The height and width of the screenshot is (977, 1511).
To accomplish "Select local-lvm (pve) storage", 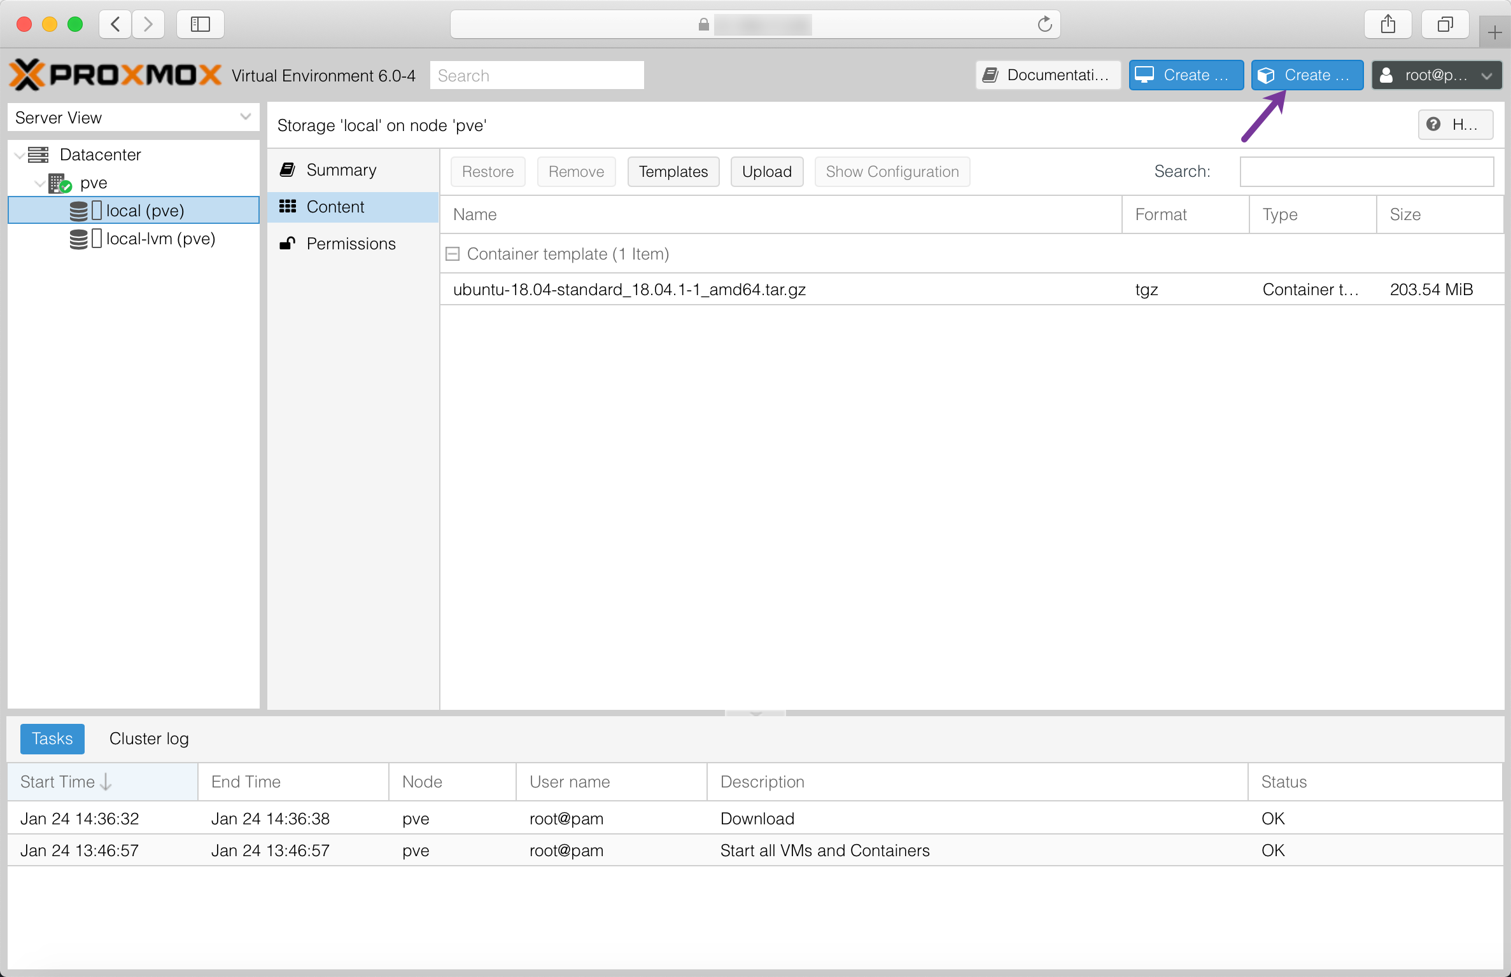I will 160,239.
